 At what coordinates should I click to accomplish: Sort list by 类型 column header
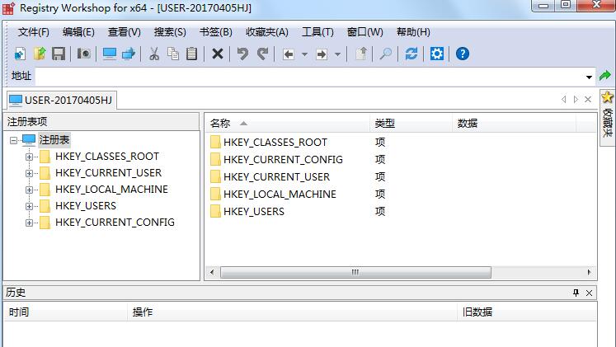[x=411, y=124]
